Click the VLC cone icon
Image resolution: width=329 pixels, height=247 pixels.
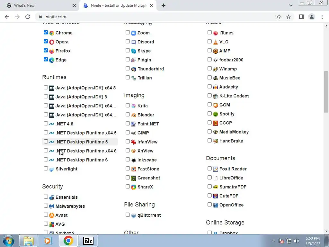coord(216,42)
